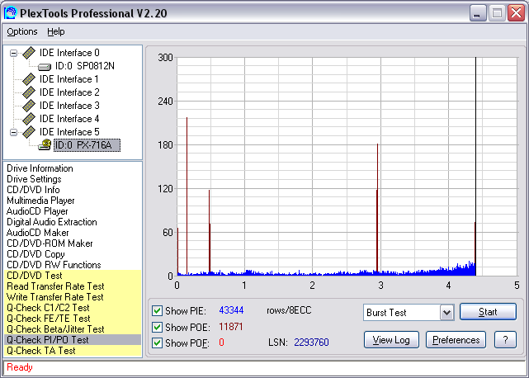Close the PlexTools Professional window
The width and height of the screenshot is (529, 378).
pyautogui.click(x=516, y=13)
